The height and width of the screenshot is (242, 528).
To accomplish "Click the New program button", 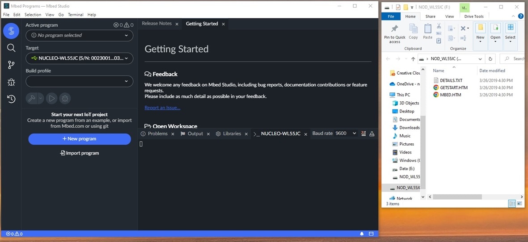I will click(x=80, y=139).
